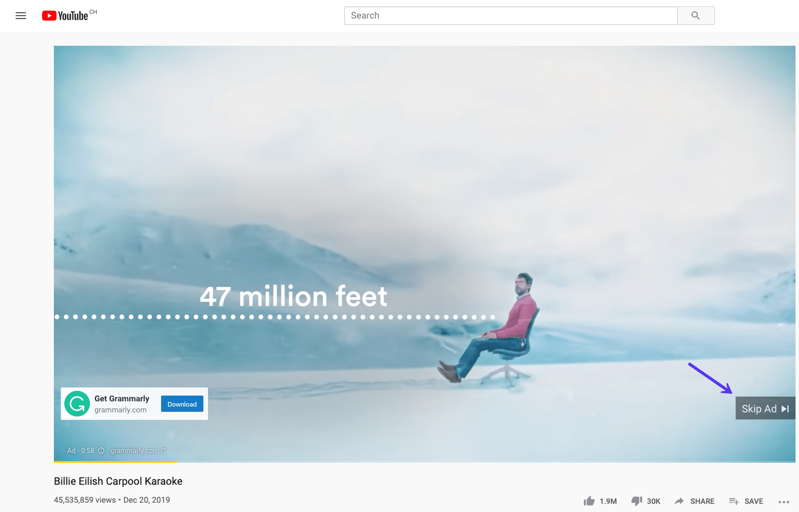Image resolution: width=799 pixels, height=512 pixels.
Task: Click the search input field
Action: pyautogui.click(x=510, y=16)
